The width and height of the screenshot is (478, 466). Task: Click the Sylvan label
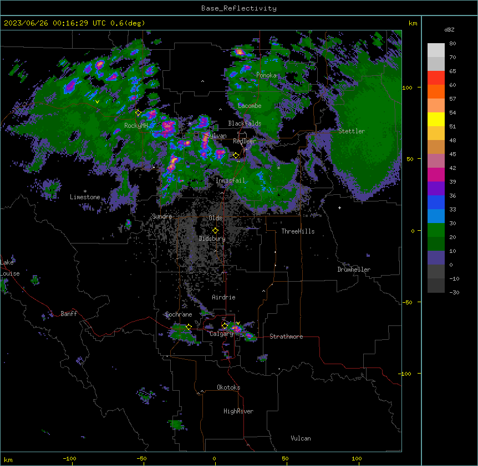(x=216, y=136)
